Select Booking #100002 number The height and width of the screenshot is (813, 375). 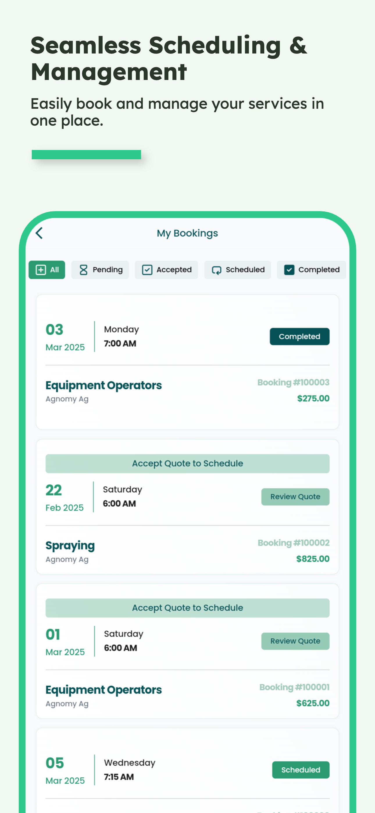click(294, 543)
